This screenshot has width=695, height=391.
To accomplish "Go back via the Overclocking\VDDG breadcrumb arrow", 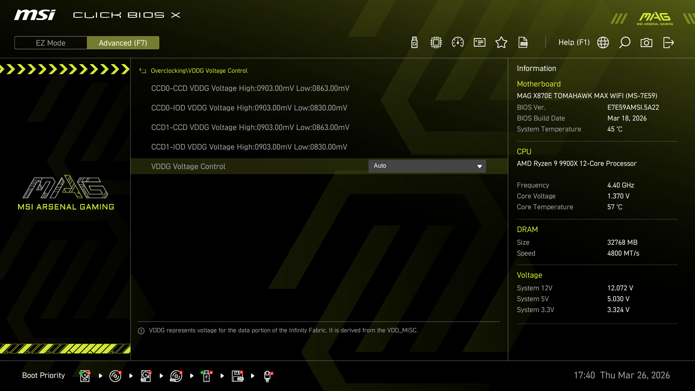I will tap(143, 71).
